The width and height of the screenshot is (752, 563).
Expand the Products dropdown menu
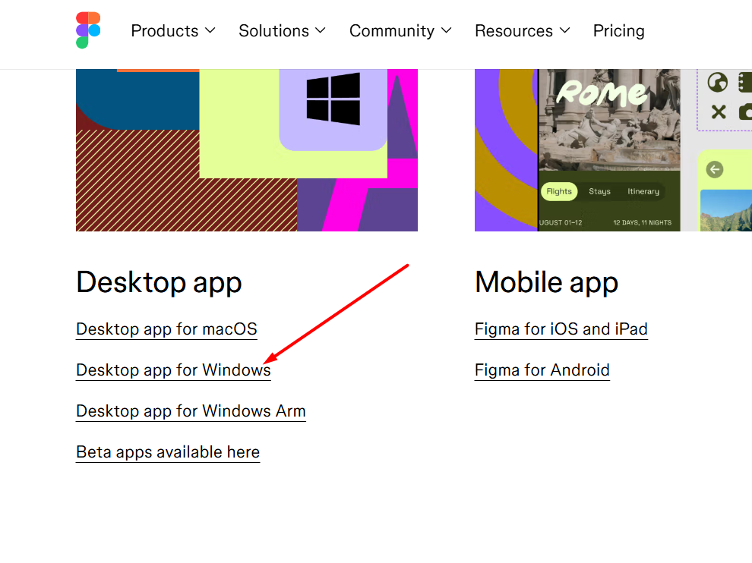click(x=173, y=31)
